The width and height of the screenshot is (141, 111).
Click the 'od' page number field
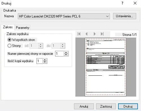tap(34, 46)
